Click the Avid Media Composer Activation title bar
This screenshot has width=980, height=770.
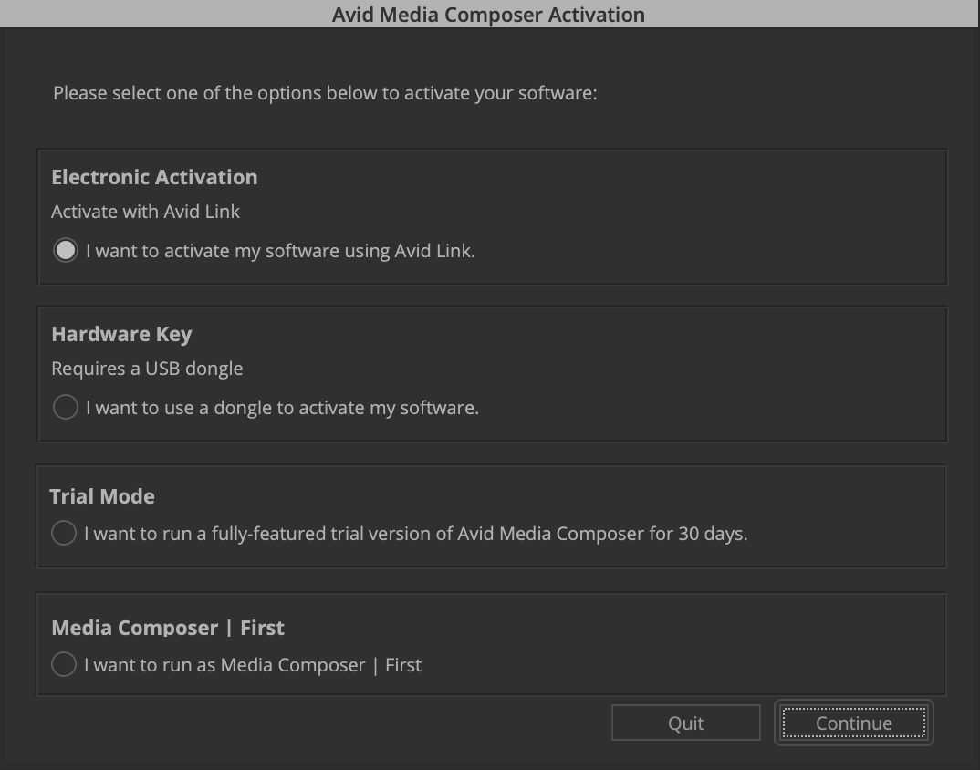[489, 14]
